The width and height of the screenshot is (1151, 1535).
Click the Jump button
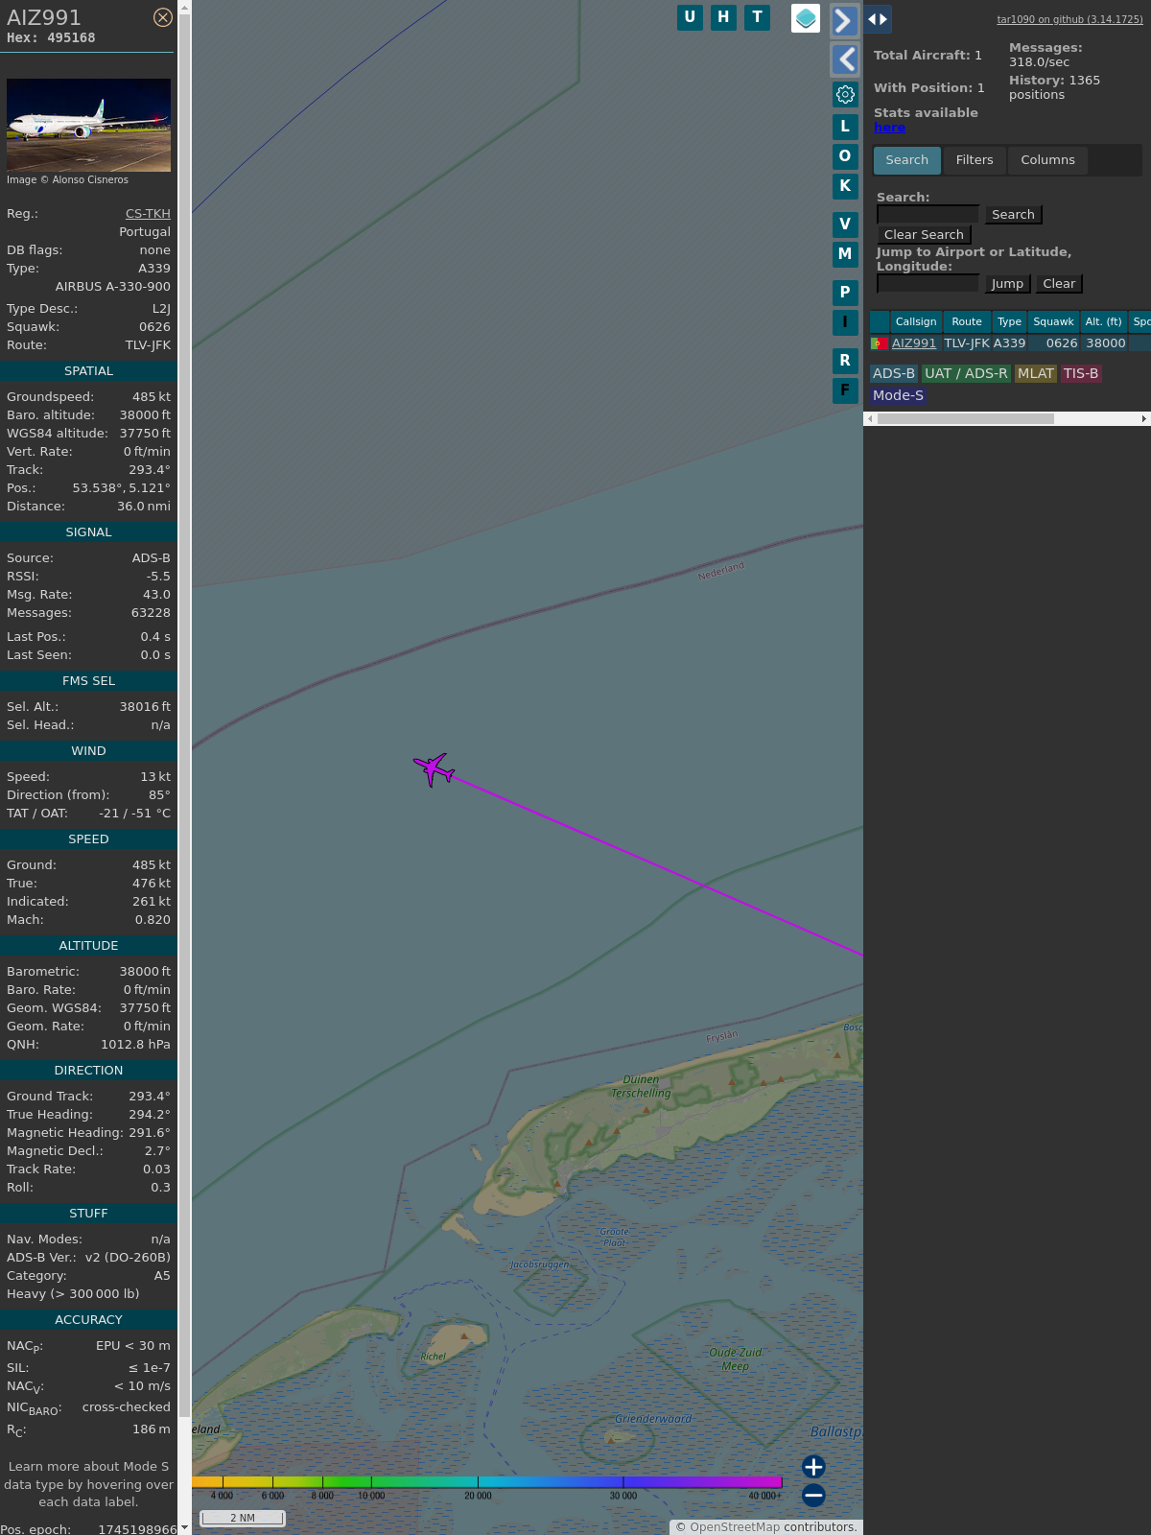click(1007, 284)
